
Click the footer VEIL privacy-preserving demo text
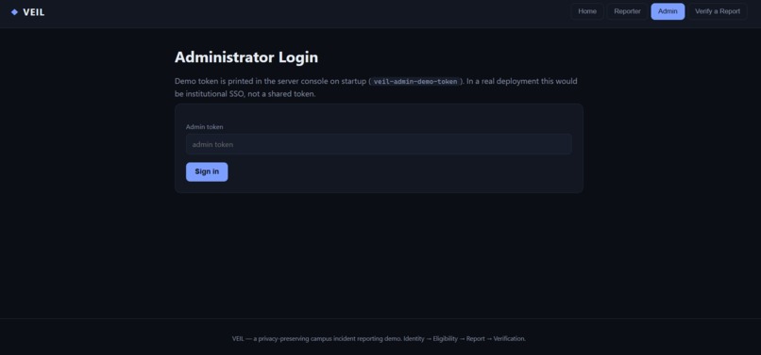pos(379,339)
